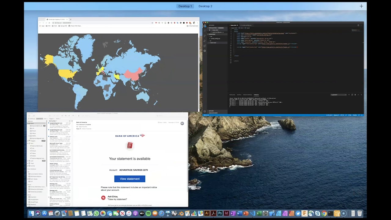Select Desktop 1 in Mission Control
Screen dimensions: 391x220
pos(185,6)
